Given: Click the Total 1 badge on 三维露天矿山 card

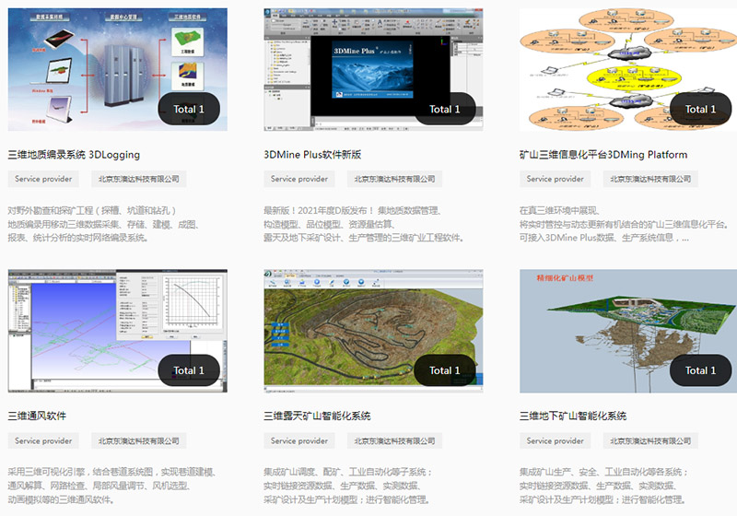Looking at the screenshot, I should point(445,370).
